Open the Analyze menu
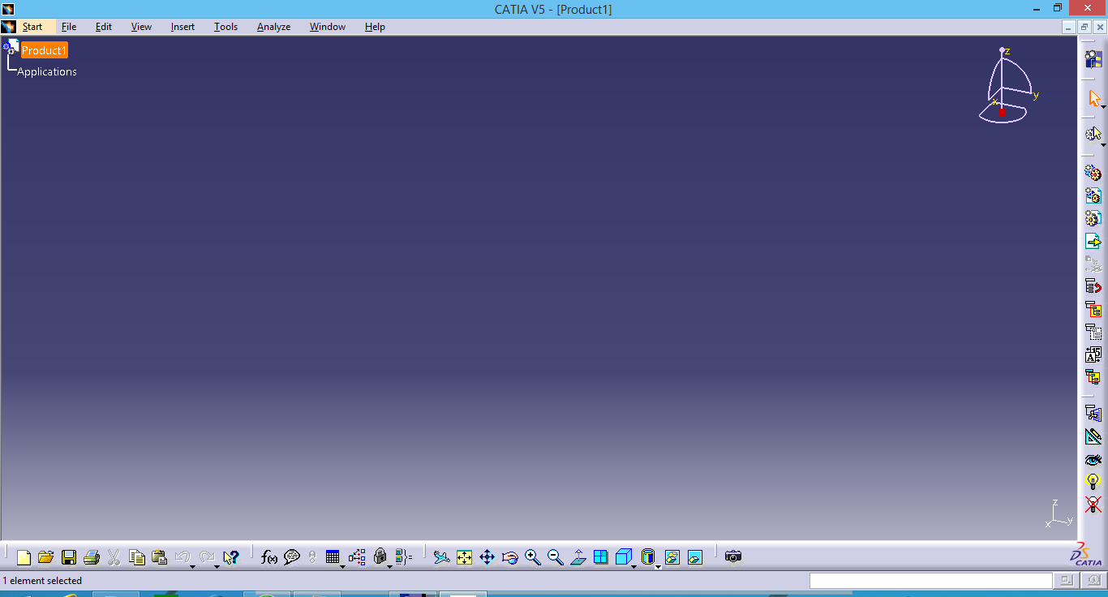The image size is (1108, 597). point(273,27)
